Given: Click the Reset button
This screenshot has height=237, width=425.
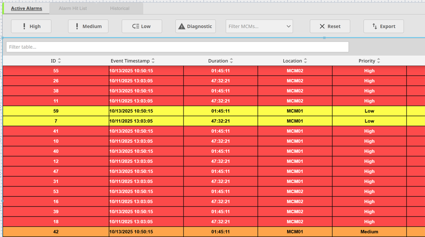Looking at the screenshot, I should 330,26.
